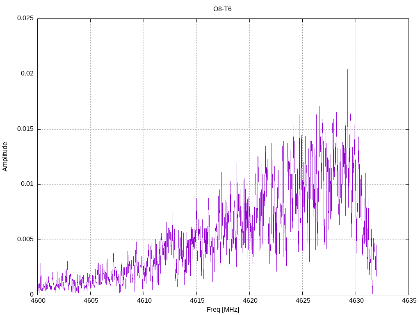Click the 4630 x-axis tick label
The height and width of the screenshot is (315, 420).
point(356,301)
